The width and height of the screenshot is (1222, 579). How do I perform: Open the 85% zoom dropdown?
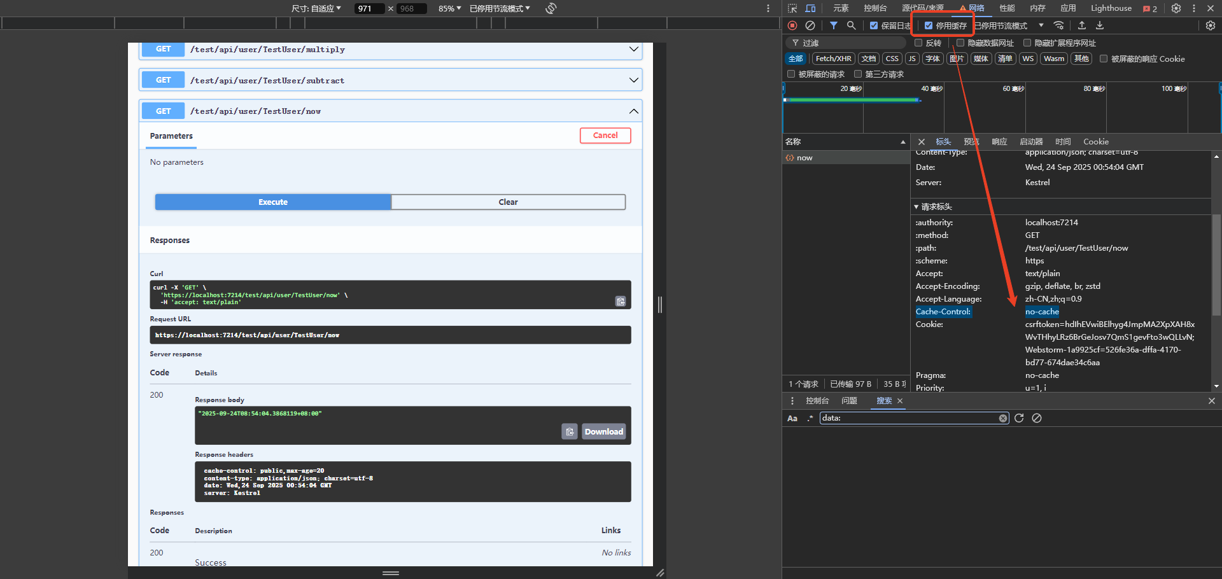tap(450, 8)
